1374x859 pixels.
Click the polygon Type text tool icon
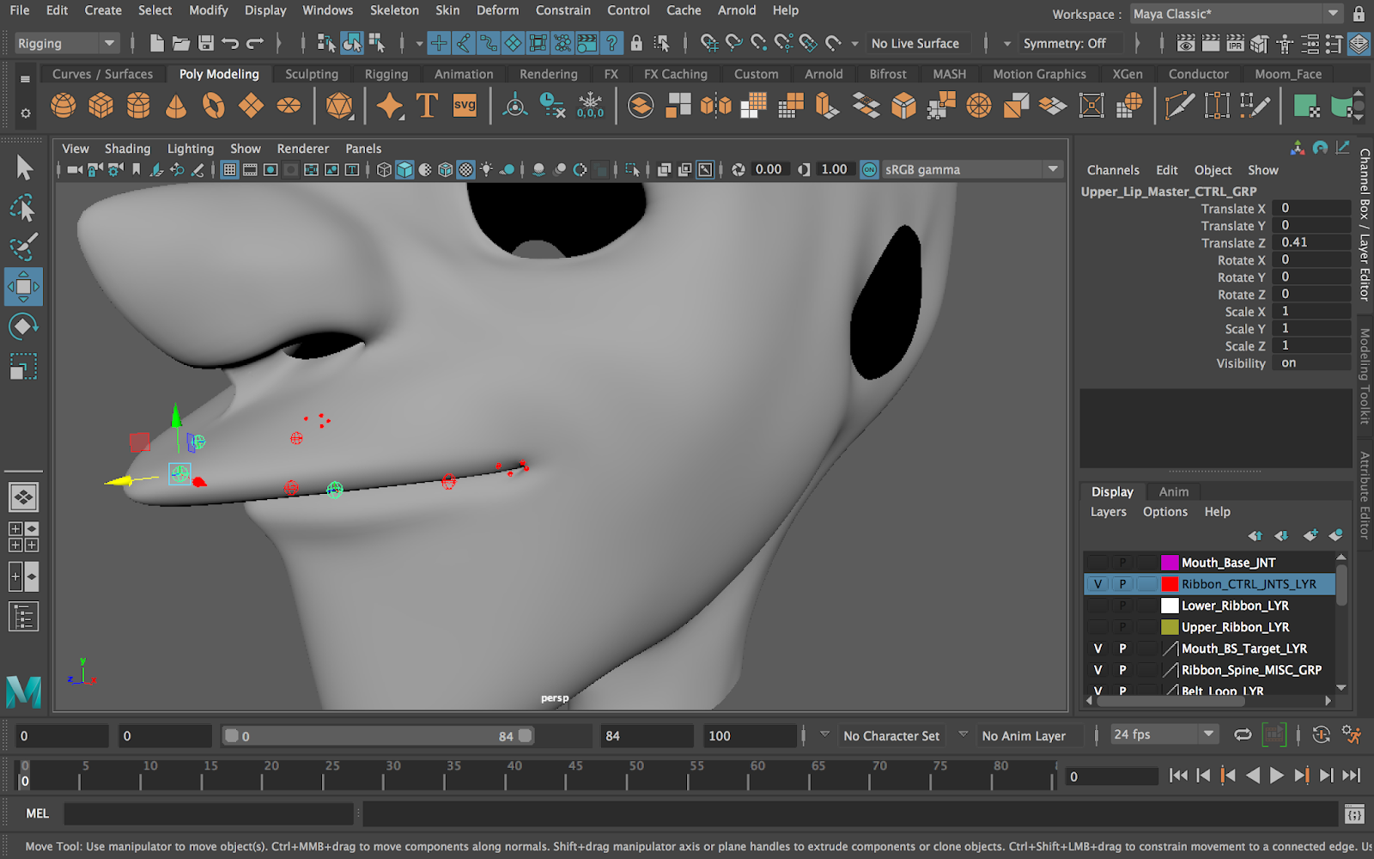pos(427,106)
